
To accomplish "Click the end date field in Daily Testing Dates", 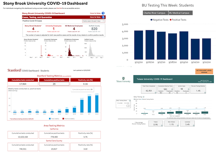I will (127, 103).
